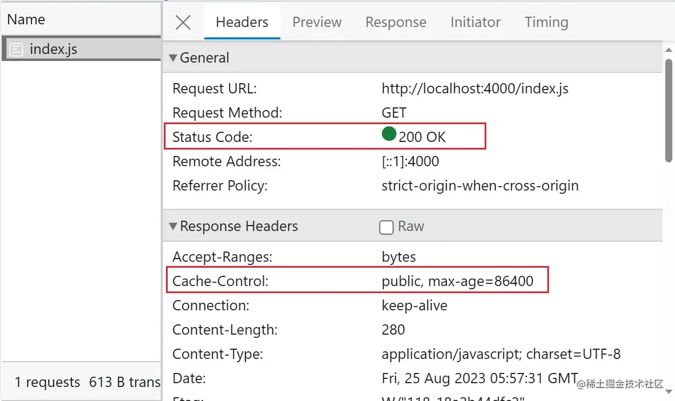This screenshot has width=675, height=401.
Task: Select the Request URL value http://localhost:4000/index.js
Action: tap(475, 89)
